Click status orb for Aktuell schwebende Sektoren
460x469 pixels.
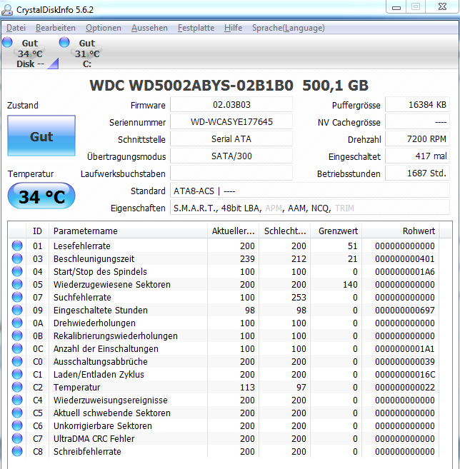17,413
